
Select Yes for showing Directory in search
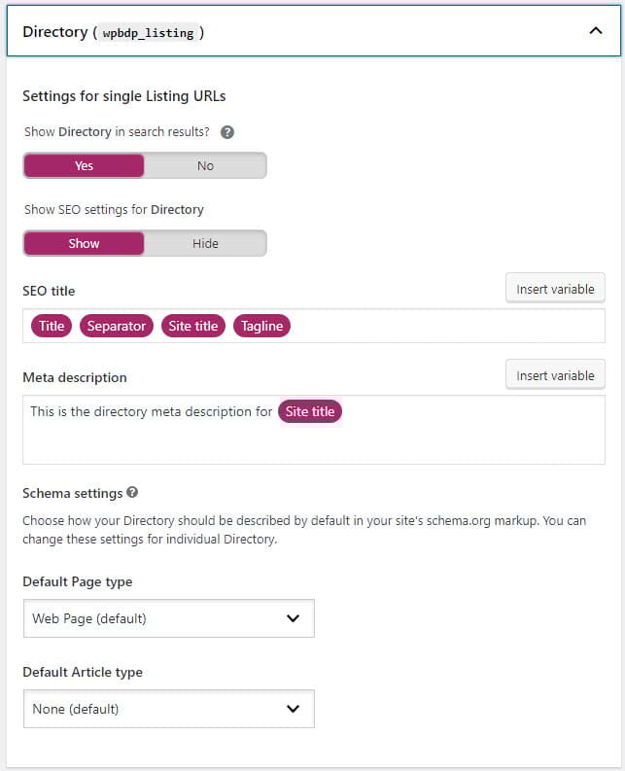[x=84, y=165]
